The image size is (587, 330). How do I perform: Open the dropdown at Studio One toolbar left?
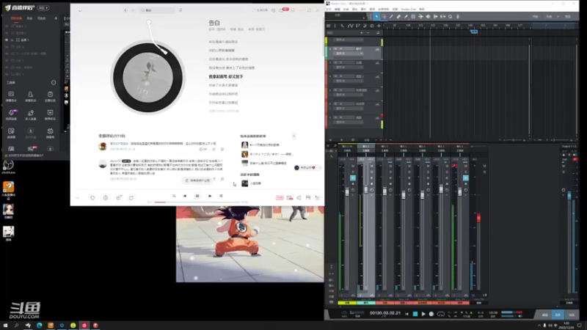pyautogui.click(x=363, y=17)
